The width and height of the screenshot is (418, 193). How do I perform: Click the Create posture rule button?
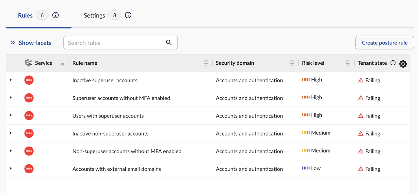click(385, 43)
